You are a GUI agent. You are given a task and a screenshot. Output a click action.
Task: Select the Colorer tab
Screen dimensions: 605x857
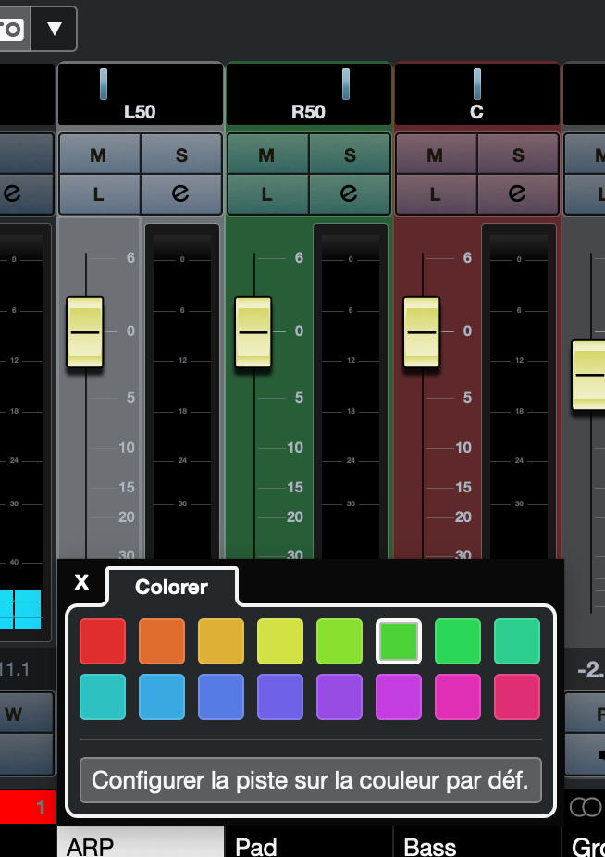172,587
